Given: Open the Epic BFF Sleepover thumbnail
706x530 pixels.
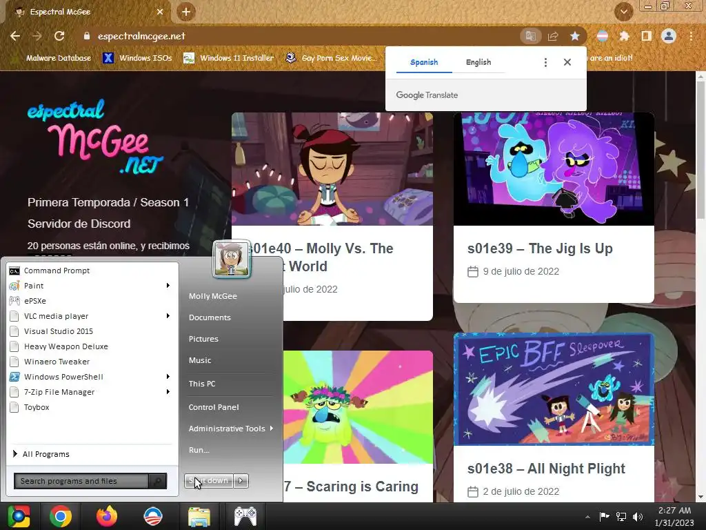Looking at the screenshot, I should pyautogui.click(x=554, y=389).
